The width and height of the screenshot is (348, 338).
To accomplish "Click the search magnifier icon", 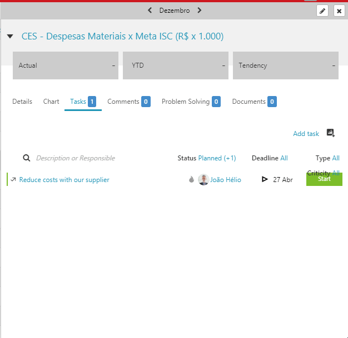I will 27,158.
